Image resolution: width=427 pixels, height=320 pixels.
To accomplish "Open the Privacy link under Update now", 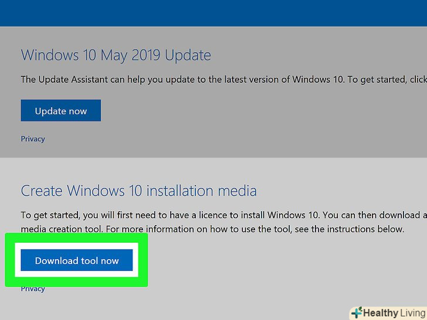I will 33,139.
